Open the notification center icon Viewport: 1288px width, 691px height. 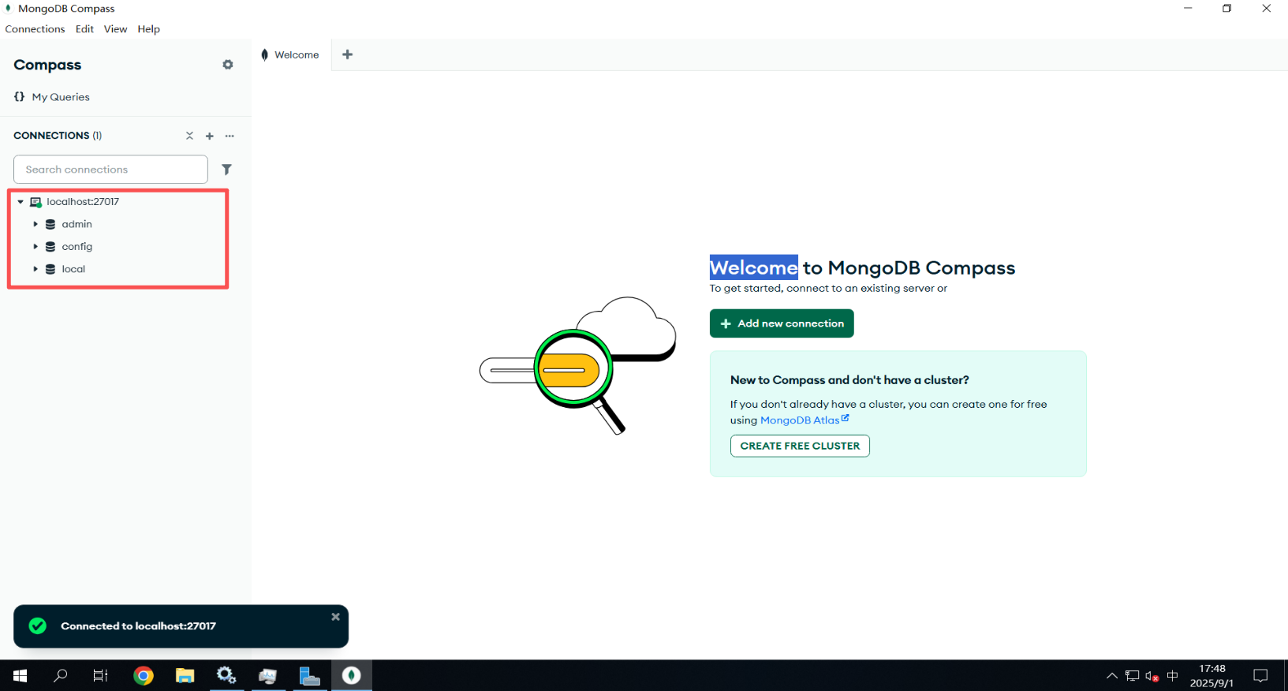click(1260, 675)
